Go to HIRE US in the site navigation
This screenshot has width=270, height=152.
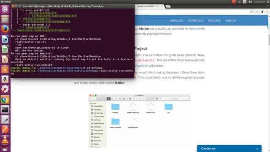tap(231, 21)
